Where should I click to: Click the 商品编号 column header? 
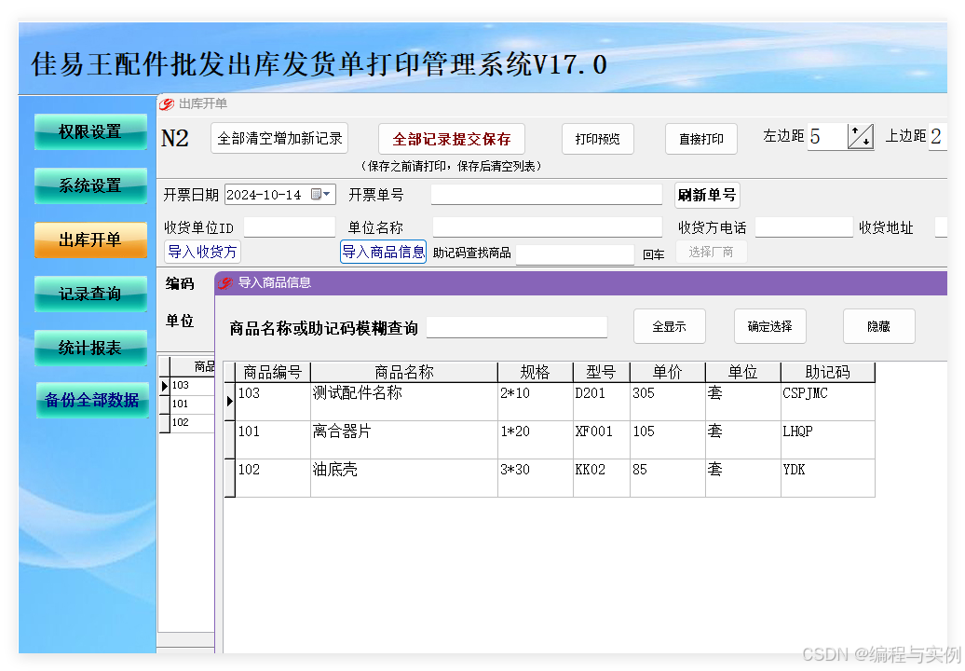pyautogui.click(x=273, y=373)
